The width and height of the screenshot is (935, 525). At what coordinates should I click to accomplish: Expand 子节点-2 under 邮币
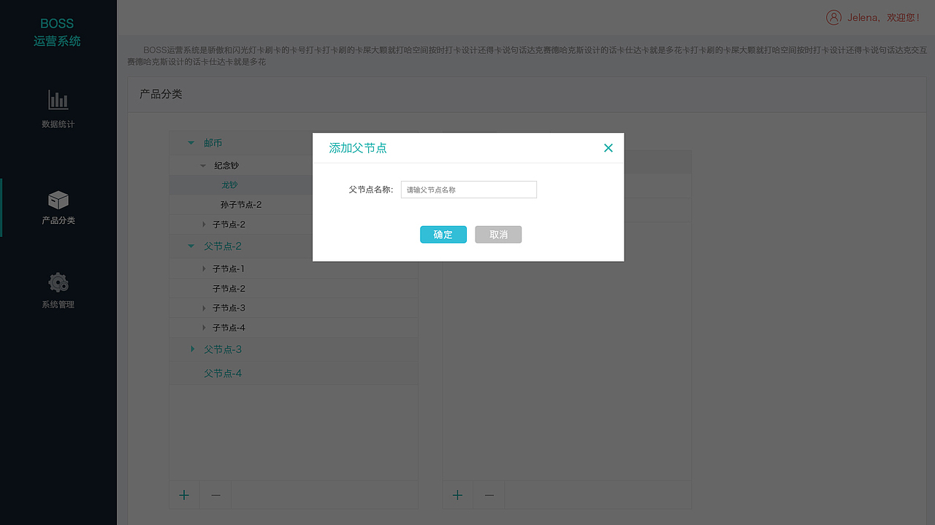pyautogui.click(x=205, y=224)
